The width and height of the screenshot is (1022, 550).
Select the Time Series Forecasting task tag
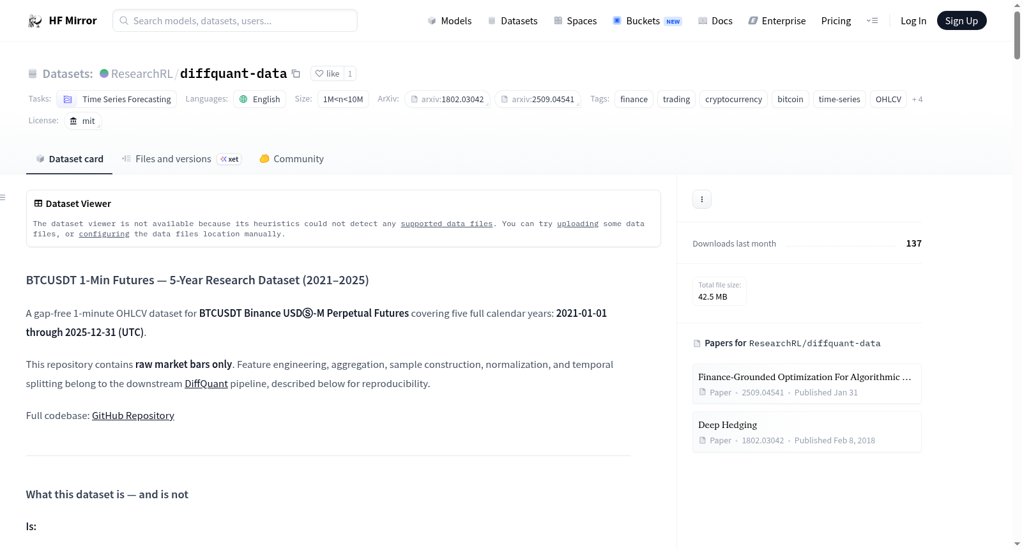pyautogui.click(x=117, y=99)
